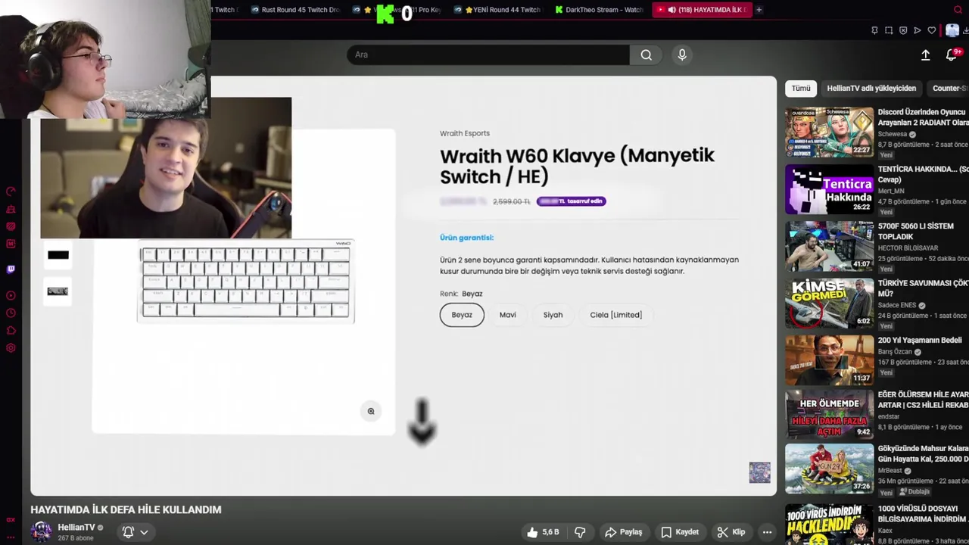Image resolution: width=969 pixels, height=545 pixels.
Task: Dislike the video with thumbs-down
Action: (580, 532)
